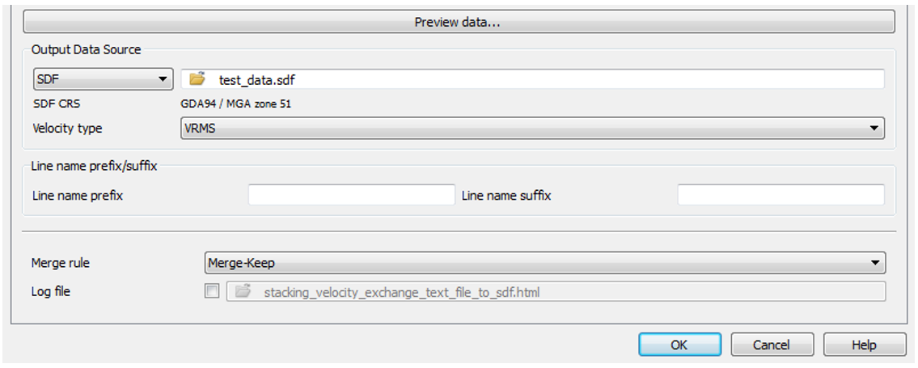Click the test_data.sdf file path field
The image size is (918, 368).
point(550,79)
